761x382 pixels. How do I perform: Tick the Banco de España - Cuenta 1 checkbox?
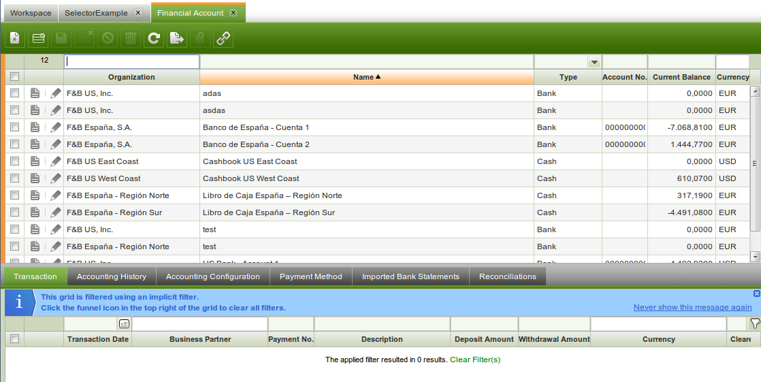coord(14,127)
